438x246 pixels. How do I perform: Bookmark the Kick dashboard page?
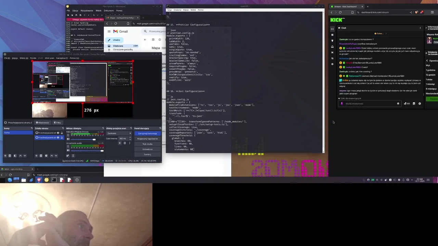click(352, 12)
